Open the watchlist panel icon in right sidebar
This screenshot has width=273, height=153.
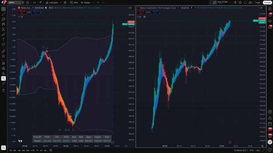click(x=270, y=9)
